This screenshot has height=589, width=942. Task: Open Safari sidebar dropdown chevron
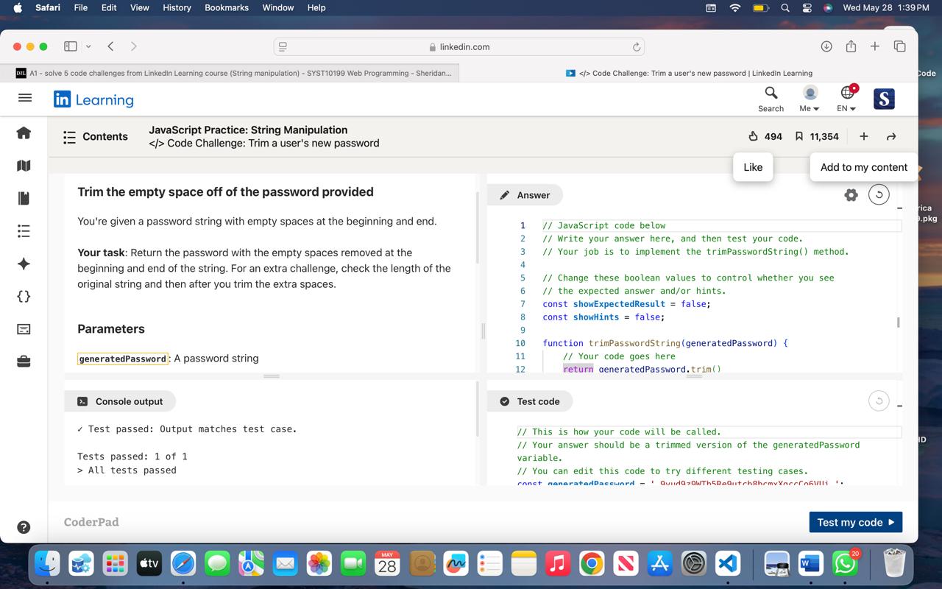click(x=88, y=46)
